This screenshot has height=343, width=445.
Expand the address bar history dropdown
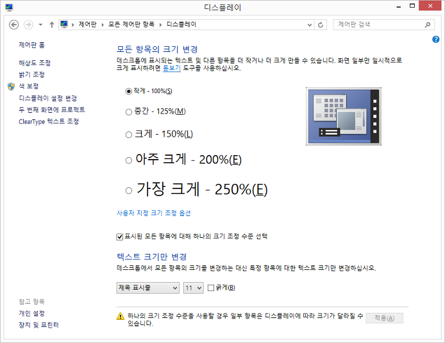(x=310, y=24)
